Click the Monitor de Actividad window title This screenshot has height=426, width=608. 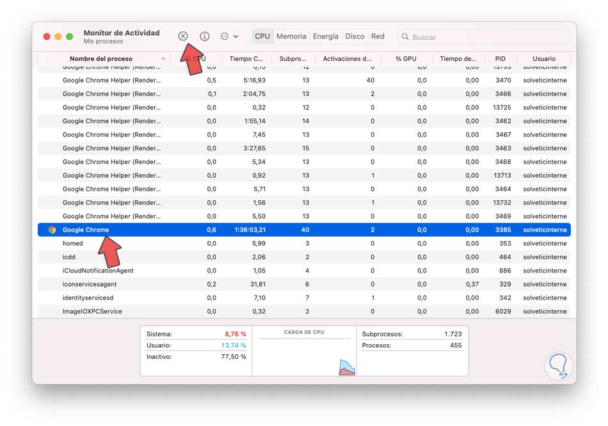[122, 33]
